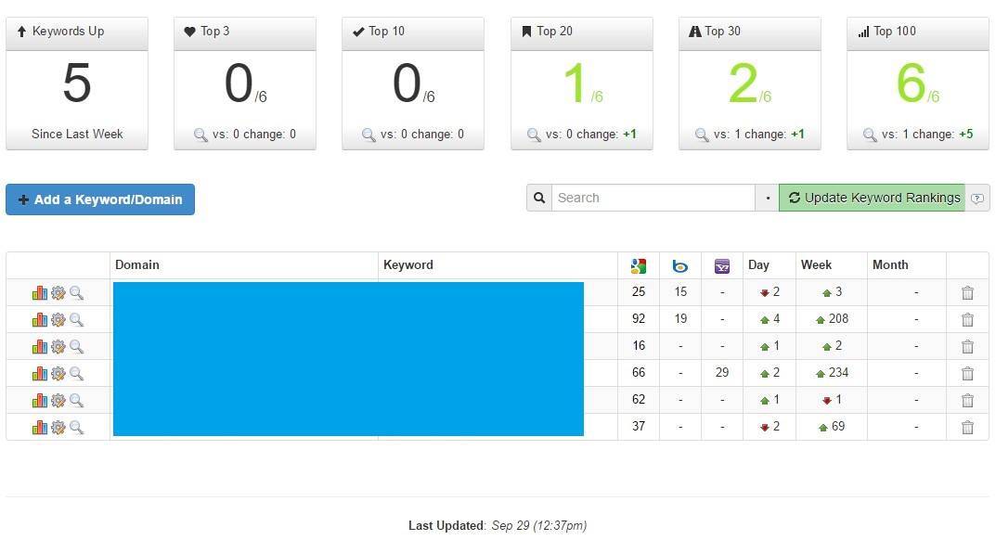Click magnifier icon in Google rank 25 row

(x=76, y=292)
